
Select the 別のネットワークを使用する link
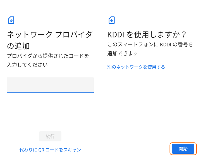tap(136, 67)
